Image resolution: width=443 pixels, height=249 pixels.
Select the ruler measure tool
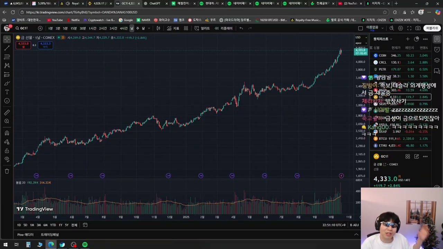[x=7, y=112]
